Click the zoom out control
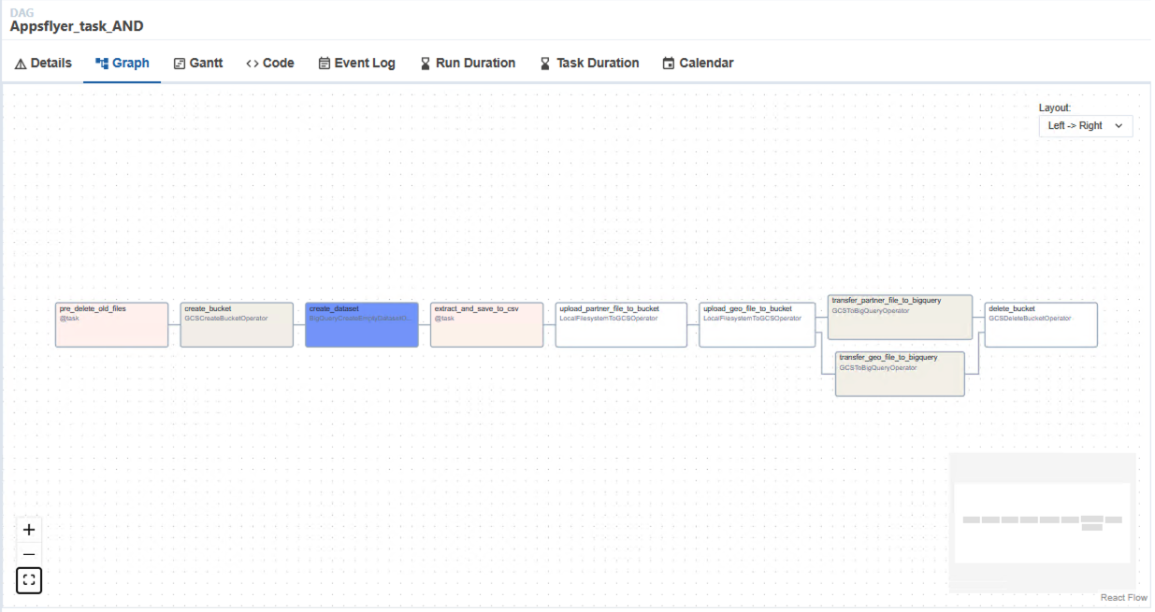 pos(29,553)
